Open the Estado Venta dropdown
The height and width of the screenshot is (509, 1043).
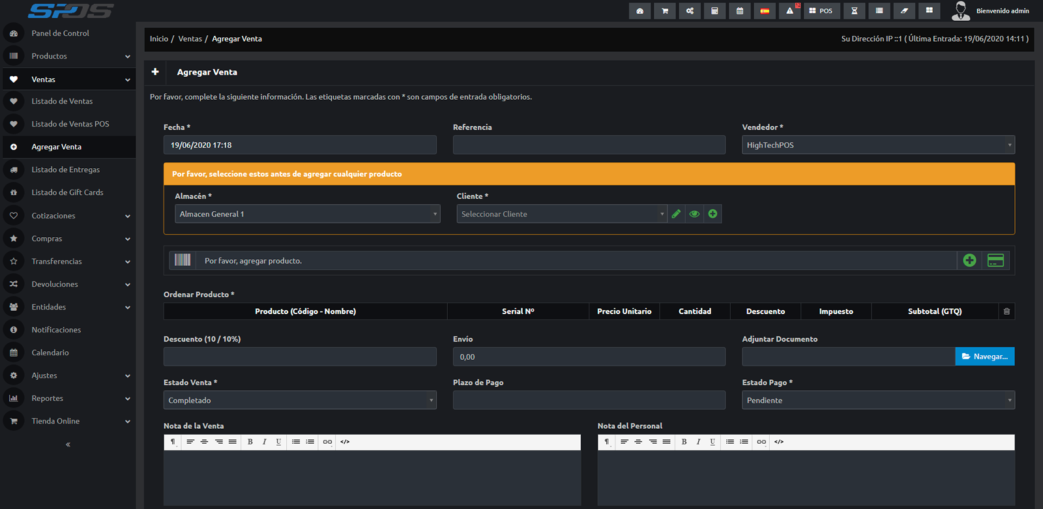tap(299, 400)
